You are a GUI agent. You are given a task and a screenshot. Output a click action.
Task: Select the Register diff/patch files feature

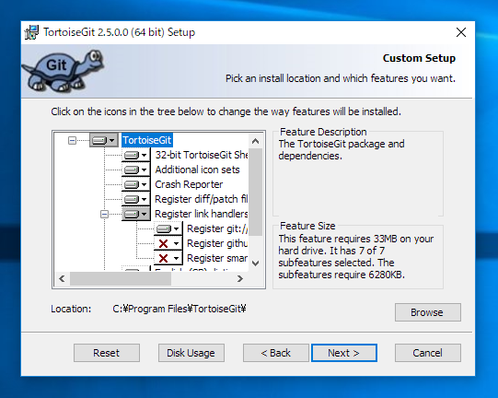pyautogui.click(x=202, y=199)
